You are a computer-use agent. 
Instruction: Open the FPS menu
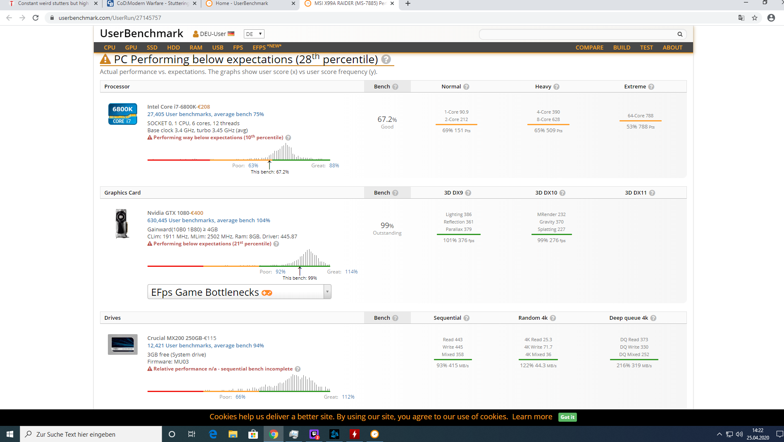[x=238, y=48]
